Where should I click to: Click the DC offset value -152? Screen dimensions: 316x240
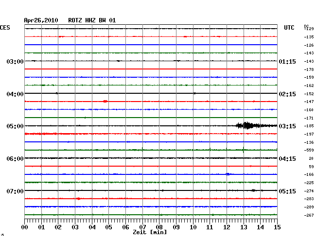pos(309,94)
